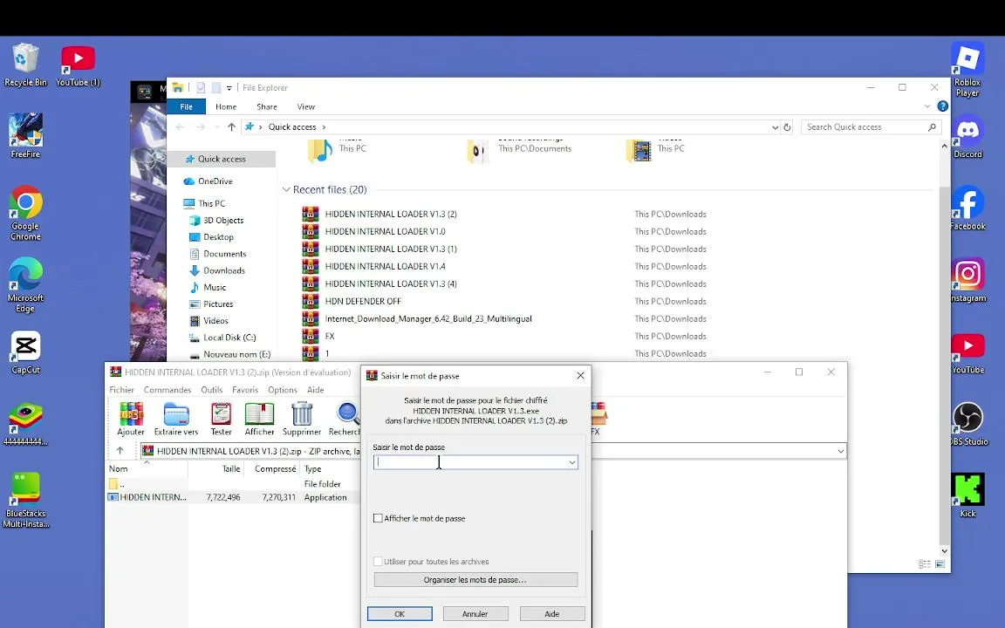This screenshot has height=628, width=1005.
Task: Click WinRAR's Supprimer toolbar icon
Action: pos(302,419)
